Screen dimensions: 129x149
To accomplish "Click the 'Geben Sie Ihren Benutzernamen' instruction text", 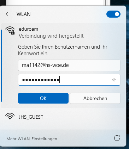I will tap(63, 50).
